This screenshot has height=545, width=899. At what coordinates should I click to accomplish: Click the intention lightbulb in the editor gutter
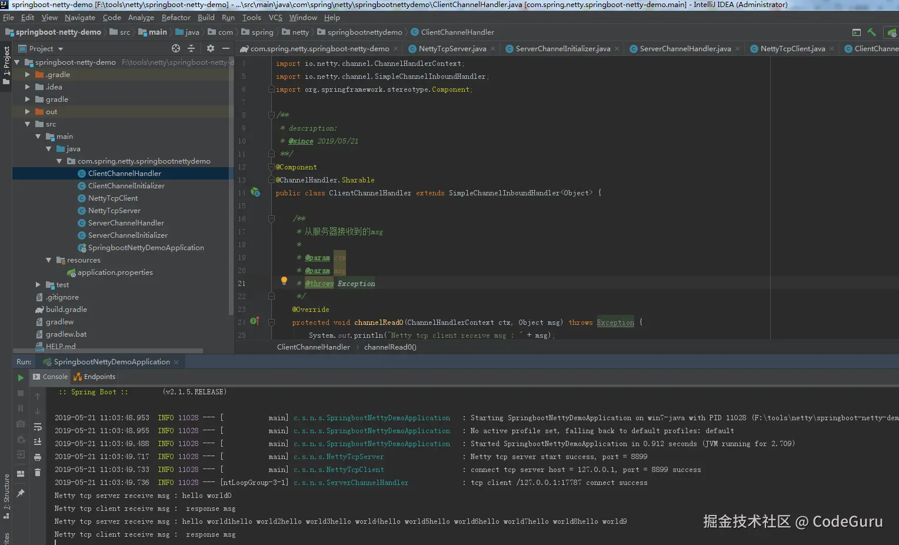click(284, 281)
